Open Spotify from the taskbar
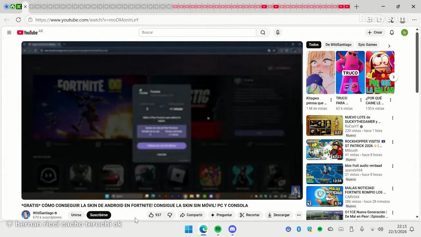 coord(218,229)
